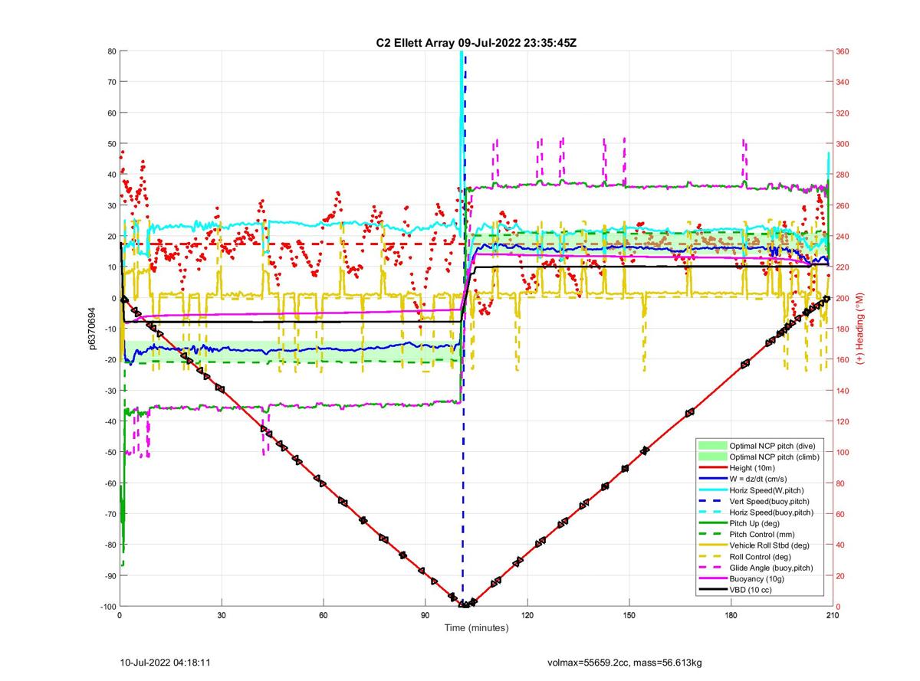Viewport: 920px width, 681px height.
Task: Click the x-axis tick label "150"
Action: tap(629, 615)
